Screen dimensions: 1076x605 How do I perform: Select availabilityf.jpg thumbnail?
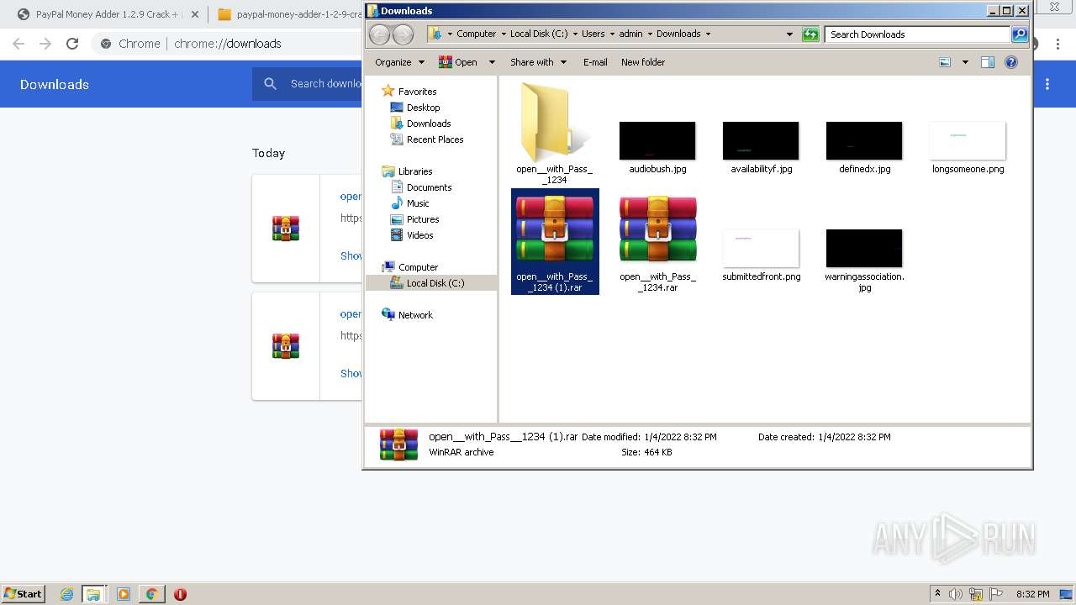[761, 140]
